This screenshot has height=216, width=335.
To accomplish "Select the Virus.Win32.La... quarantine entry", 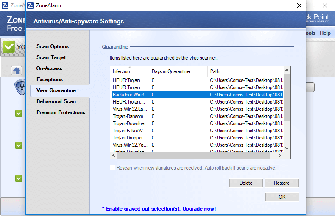I will pyautogui.click(x=197, y=109).
